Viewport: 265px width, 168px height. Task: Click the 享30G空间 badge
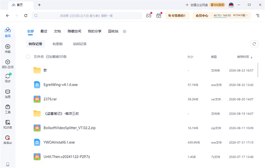(x=217, y=5)
